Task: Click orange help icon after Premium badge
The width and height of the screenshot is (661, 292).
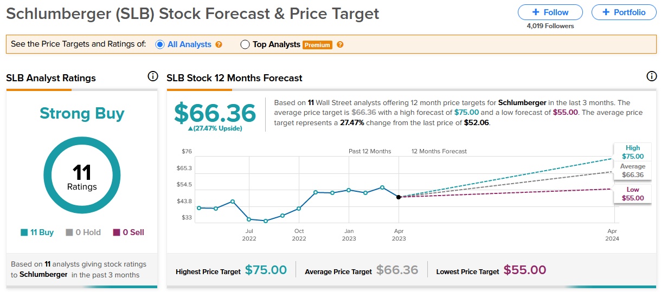Action: click(340, 44)
